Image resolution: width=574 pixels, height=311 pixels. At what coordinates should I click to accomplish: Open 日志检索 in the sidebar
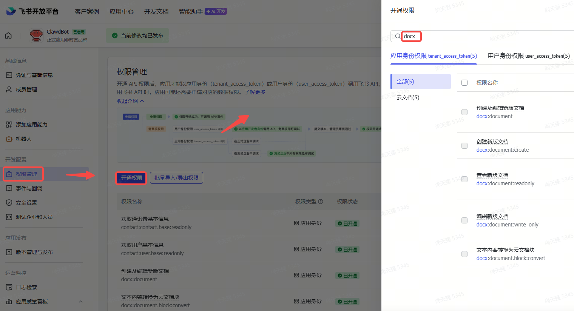click(26, 287)
